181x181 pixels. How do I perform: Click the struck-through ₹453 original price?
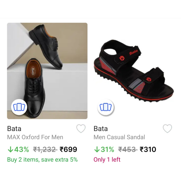(x=128, y=149)
